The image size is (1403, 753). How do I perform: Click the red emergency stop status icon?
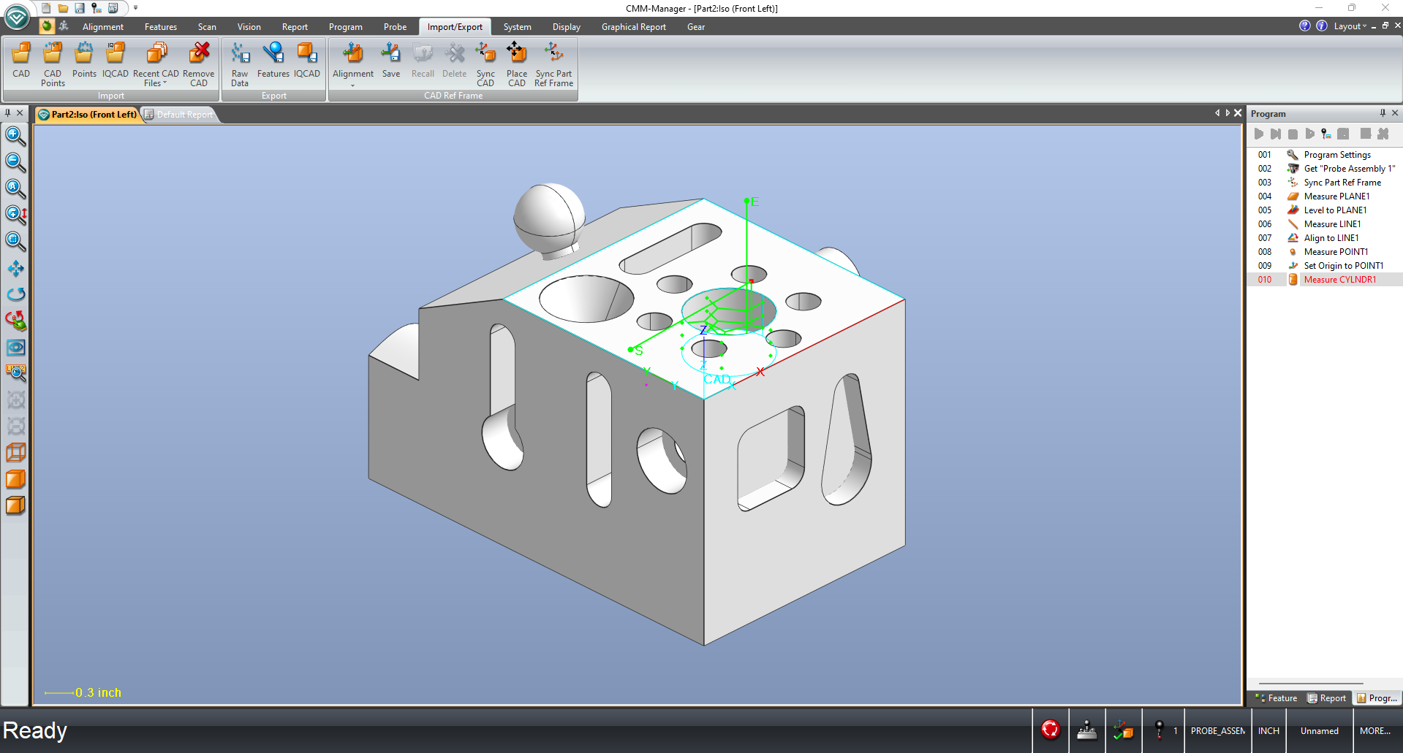(1051, 729)
